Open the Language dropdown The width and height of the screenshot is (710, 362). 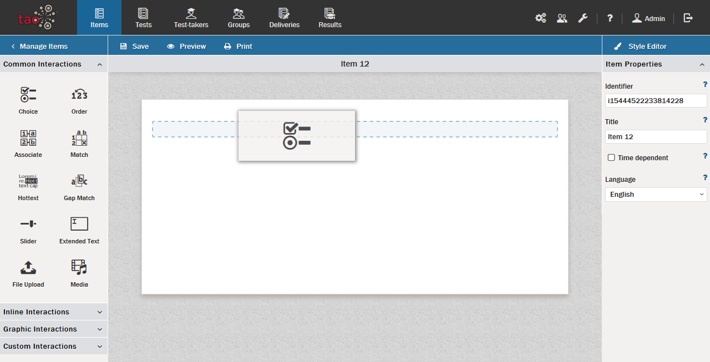point(656,195)
